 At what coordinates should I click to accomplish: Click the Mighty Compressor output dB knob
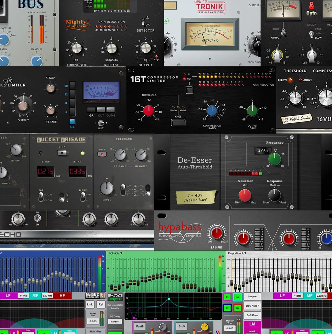[146, 48]
